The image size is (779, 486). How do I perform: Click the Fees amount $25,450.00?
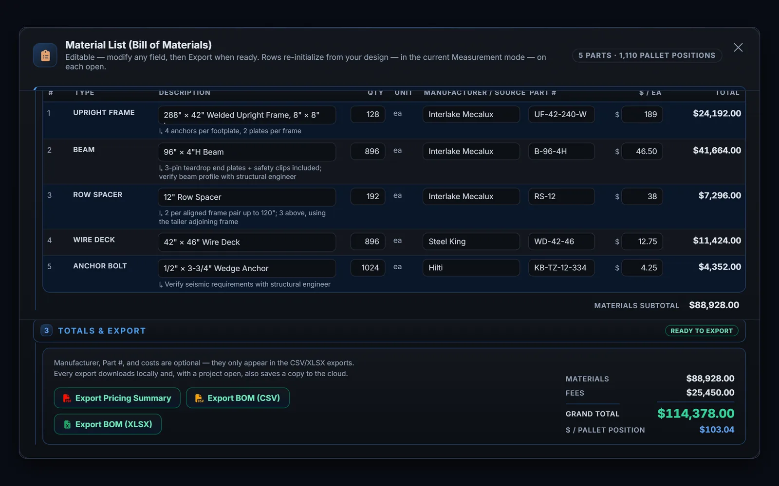pos(710,393)
